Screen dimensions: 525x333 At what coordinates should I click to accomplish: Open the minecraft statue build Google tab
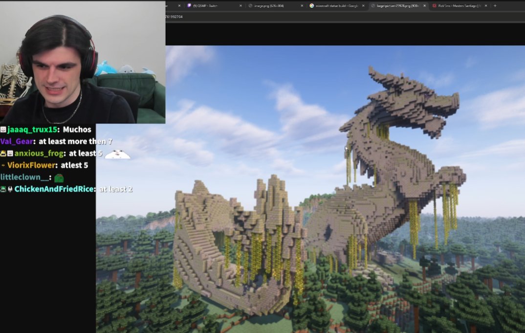pyautogui.click(x=336, y=6)
